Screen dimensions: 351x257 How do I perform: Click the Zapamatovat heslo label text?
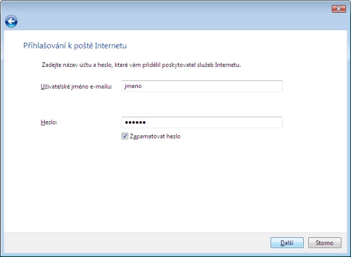tap(155, 136)
